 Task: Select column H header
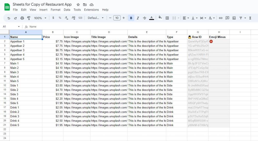point(219,32)
